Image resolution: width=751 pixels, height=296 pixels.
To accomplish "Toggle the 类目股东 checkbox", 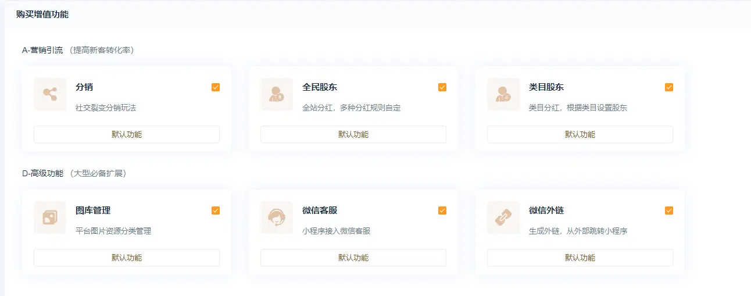I will tap(669, 87).
